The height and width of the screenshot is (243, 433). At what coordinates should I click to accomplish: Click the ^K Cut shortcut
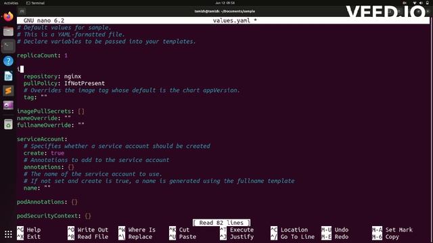click(x=179, y=230)
